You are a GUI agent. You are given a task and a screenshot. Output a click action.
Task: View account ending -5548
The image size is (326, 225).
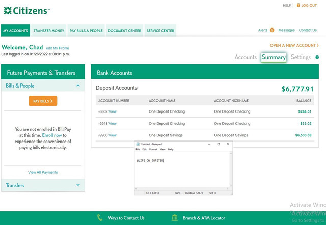point(113,123)
